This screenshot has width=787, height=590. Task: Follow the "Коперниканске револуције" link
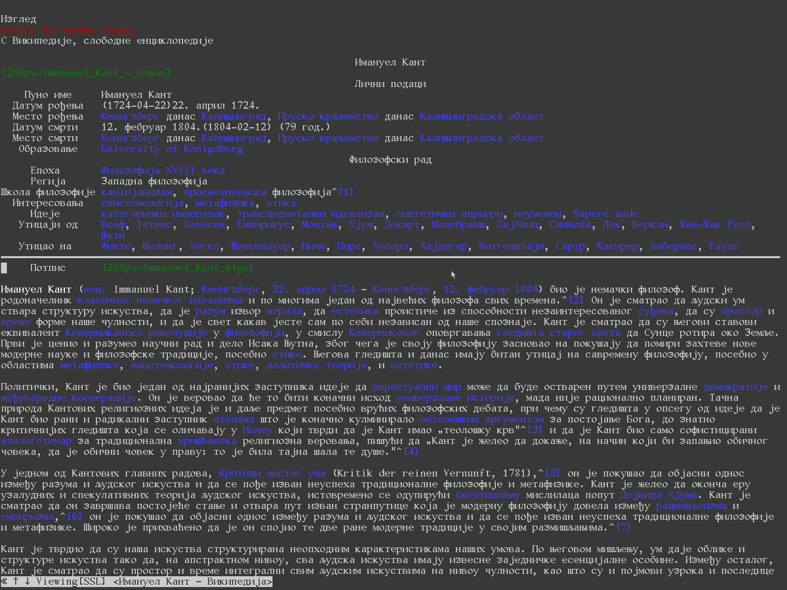(x=136, y=333)
